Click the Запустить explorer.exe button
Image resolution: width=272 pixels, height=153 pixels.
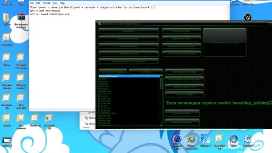184,87
